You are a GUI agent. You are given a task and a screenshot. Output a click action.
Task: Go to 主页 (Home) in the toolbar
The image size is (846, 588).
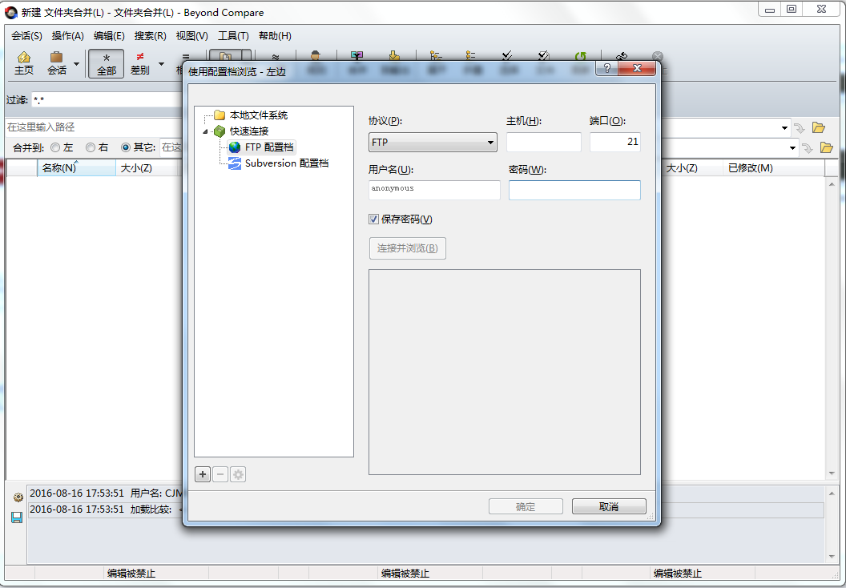pos(24,63)
